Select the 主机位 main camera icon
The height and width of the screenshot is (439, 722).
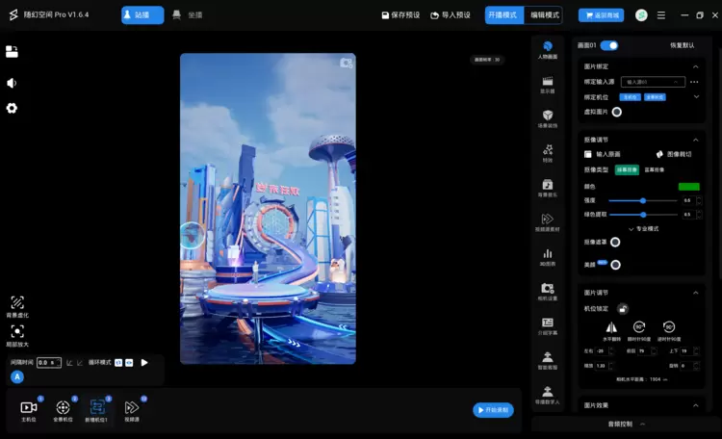(29, 407)
